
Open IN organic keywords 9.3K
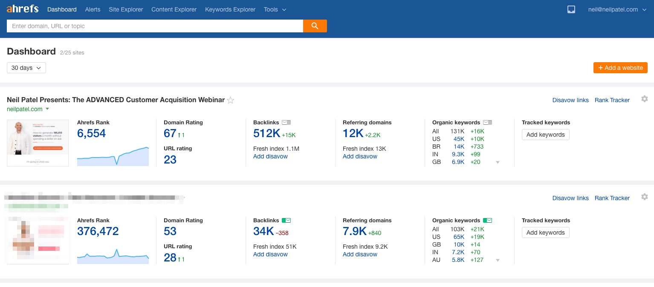coord(458,154)
